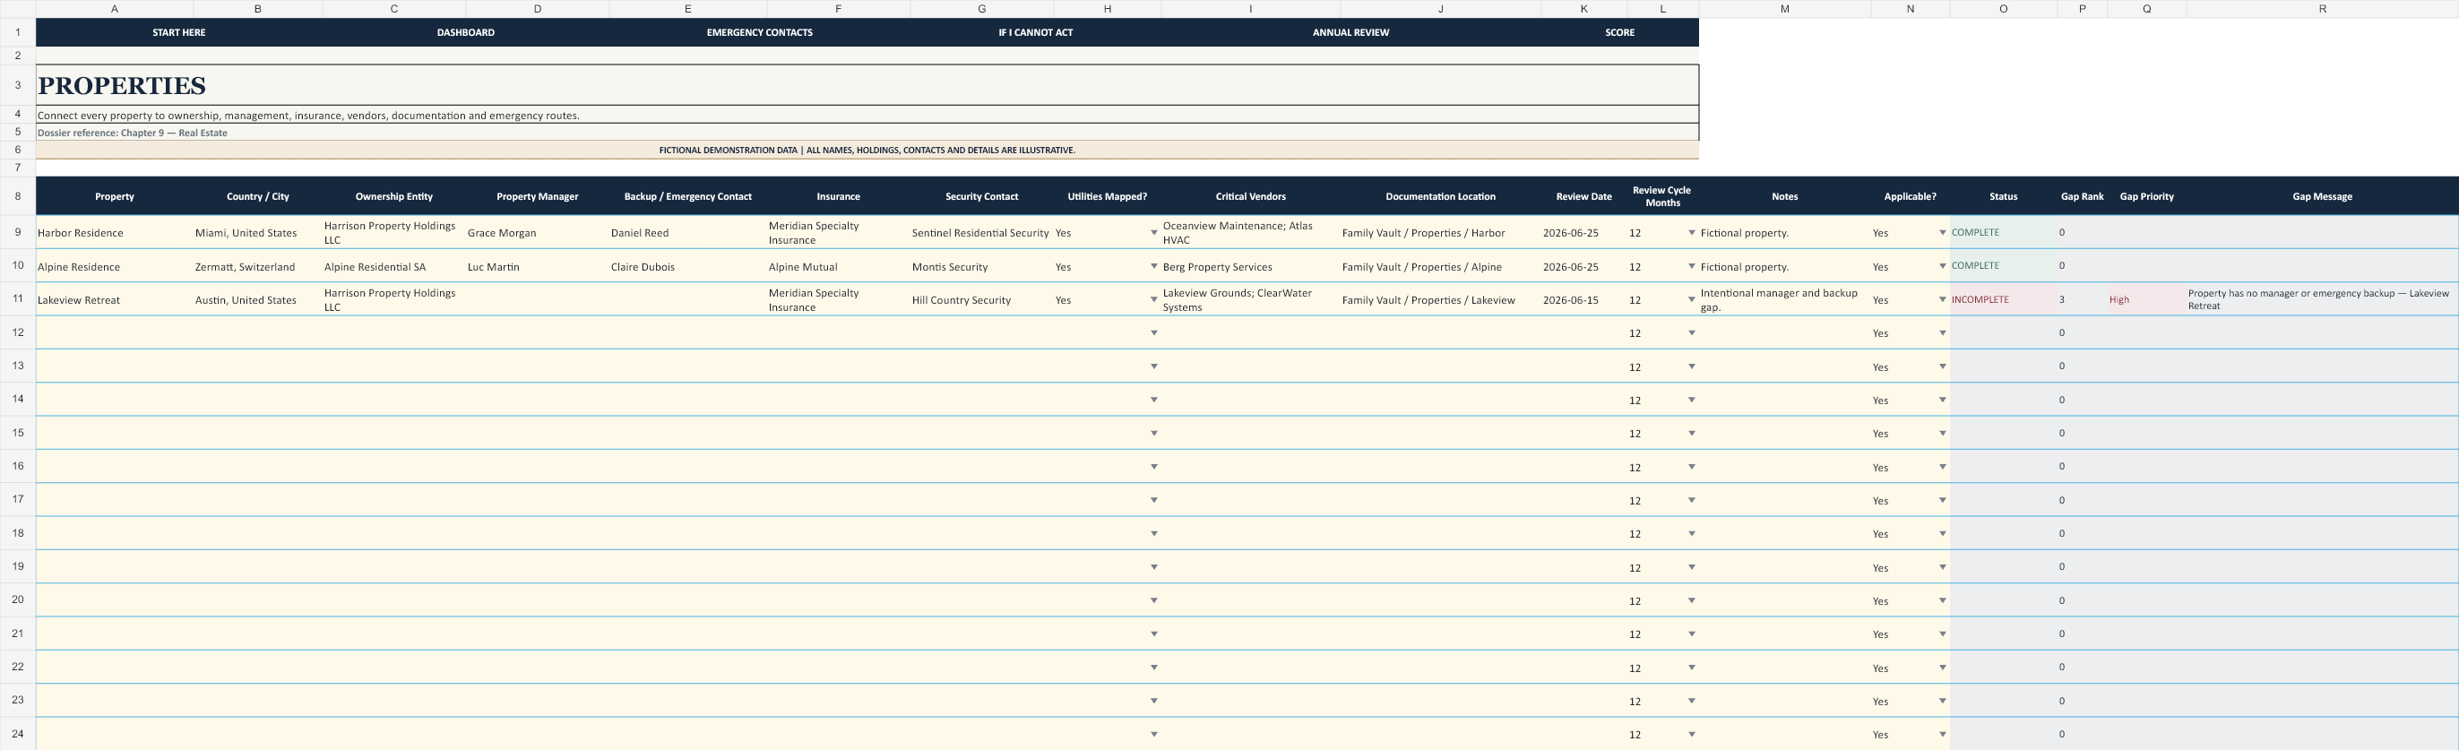The height and width of the screenshot is (750, 2459).
Task: Select the Property column header
Action: tap(115, 196)
